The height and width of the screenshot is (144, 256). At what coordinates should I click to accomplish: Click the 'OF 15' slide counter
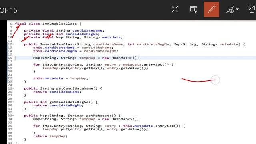pos(8,11)
